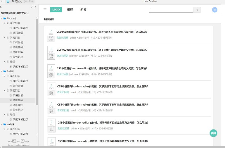Close the sidebar with the X icon
Viewport: 225px width, 148px height.
point(1,1)
